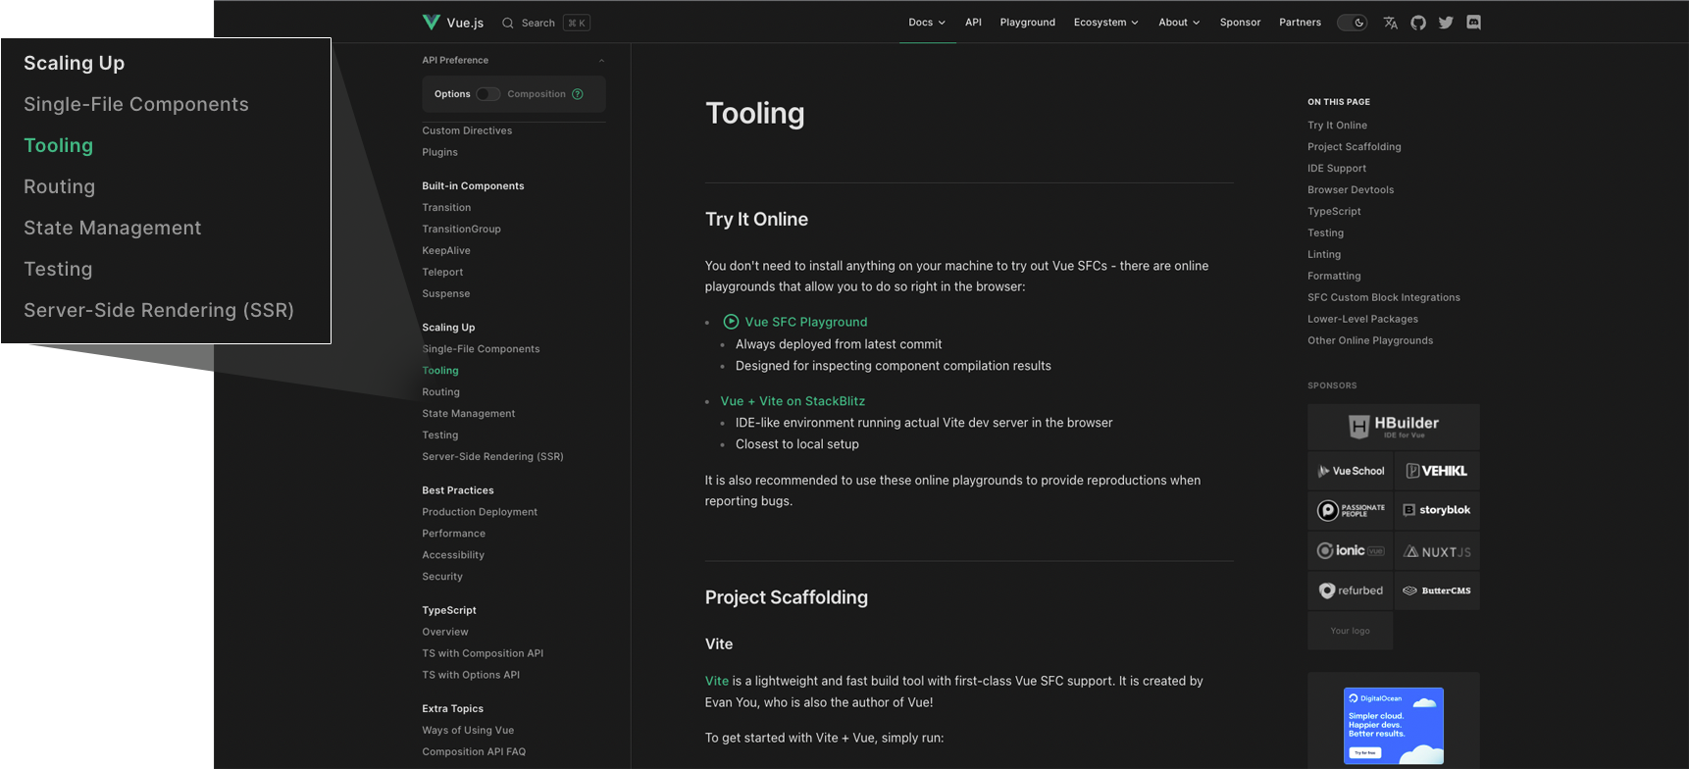This screenshot has width=1689, height=769.
Task: Open the Passionate People sponsor logo
Action: point(1350,510)
